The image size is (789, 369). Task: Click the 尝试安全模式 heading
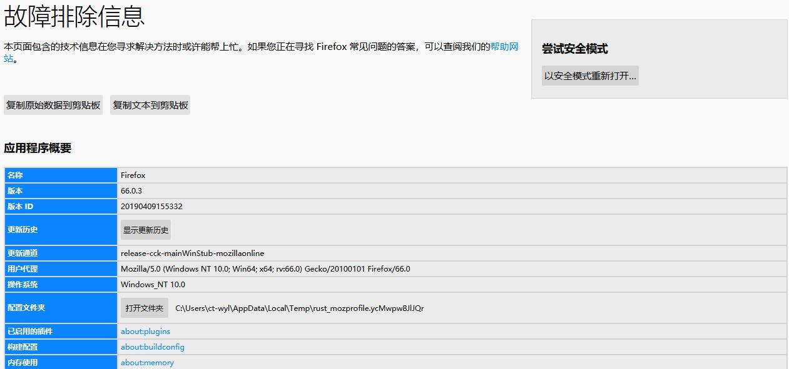tap(574, 49)
